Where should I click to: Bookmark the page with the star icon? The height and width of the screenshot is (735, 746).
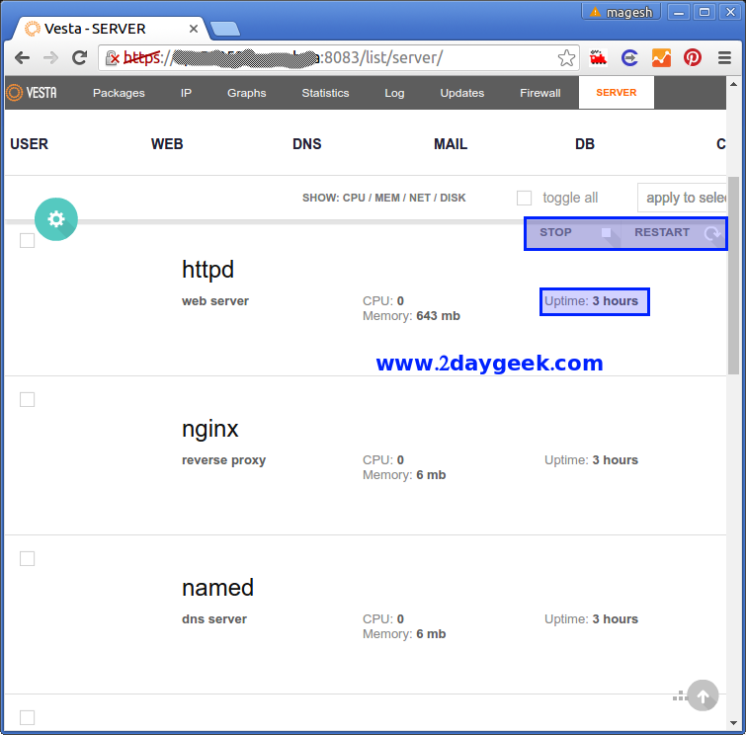point(566,58)
